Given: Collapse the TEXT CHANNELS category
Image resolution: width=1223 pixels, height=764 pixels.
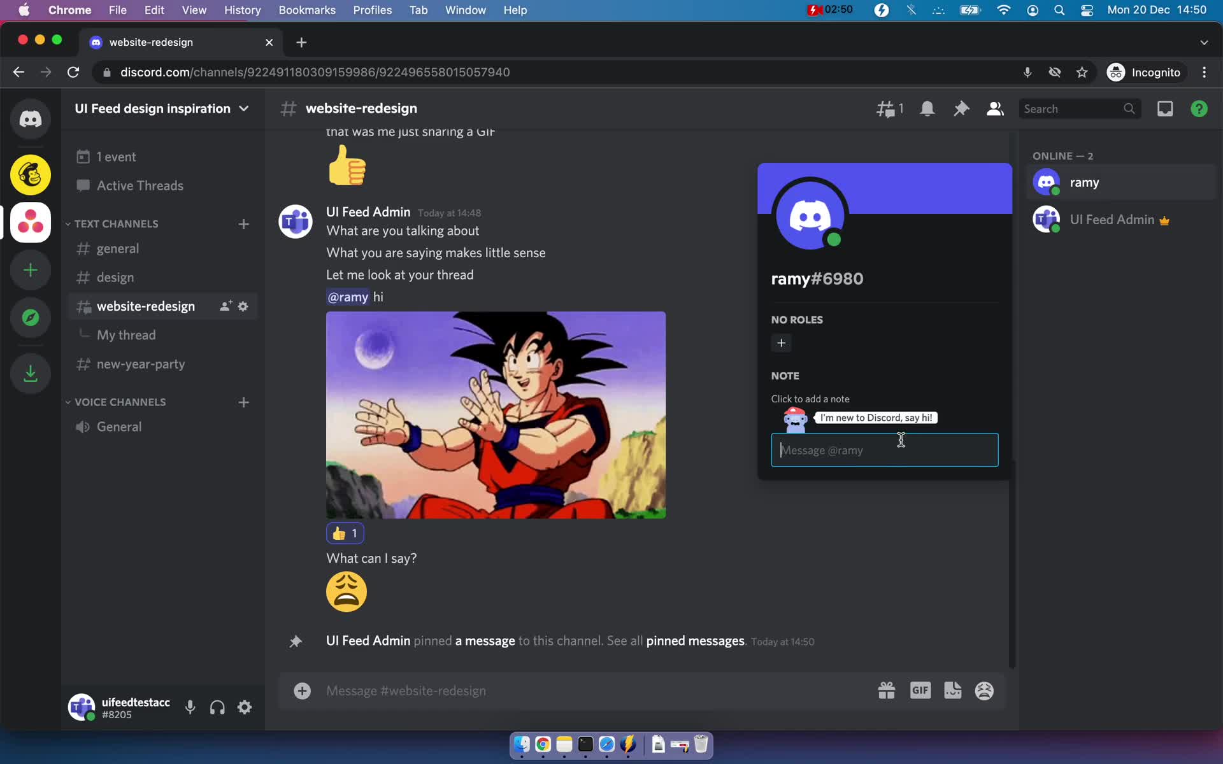Looking at the screenshot, I should pyautogui.click(x=116, y=224).
